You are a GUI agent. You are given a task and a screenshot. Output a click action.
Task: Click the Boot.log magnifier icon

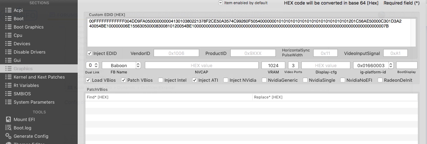click(x=8, y=128)
